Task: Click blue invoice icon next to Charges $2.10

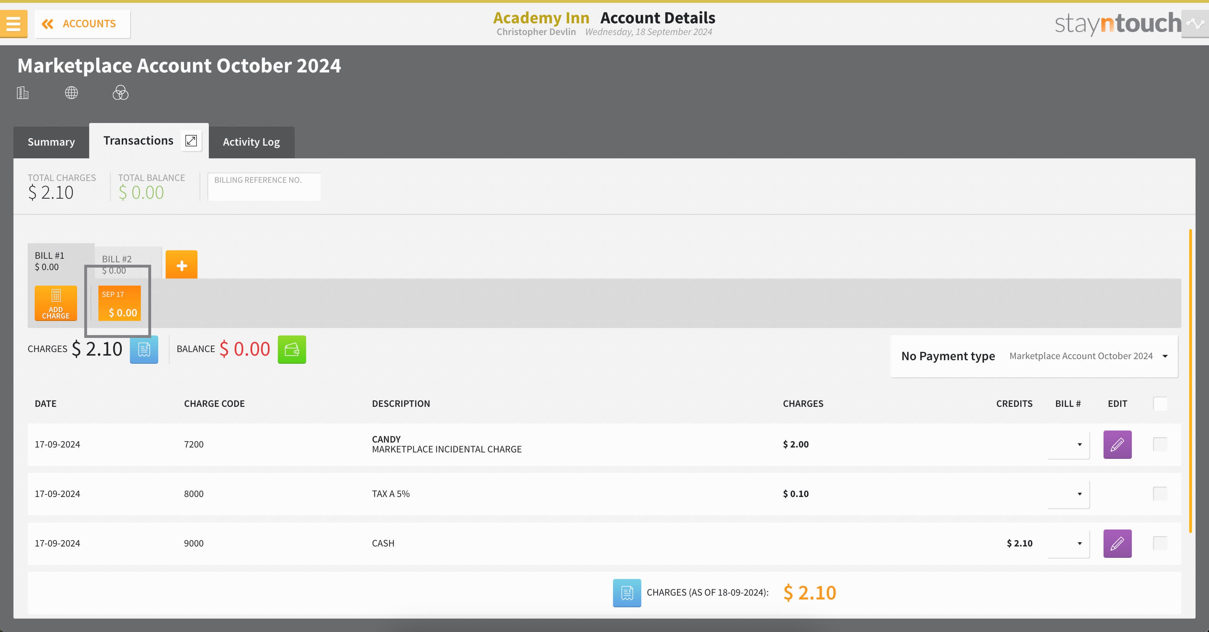Action: [144, 349]
